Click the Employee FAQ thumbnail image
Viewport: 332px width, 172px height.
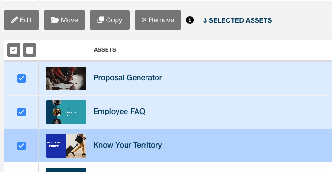pos(66,112)
